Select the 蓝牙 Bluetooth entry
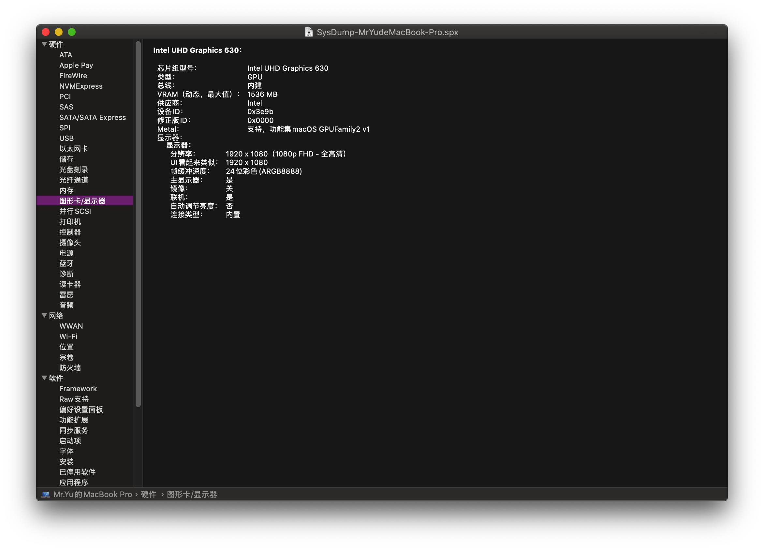The image size is (764, 549). (66, 263)
